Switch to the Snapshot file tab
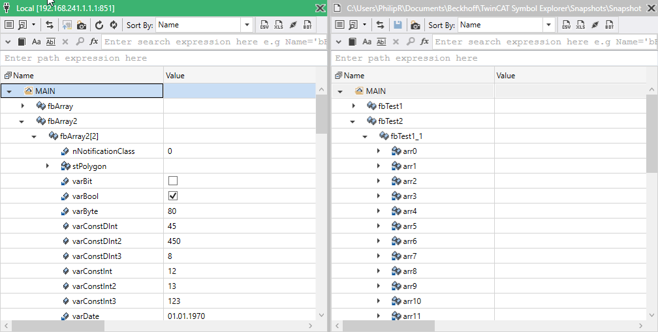 [494, 8]
